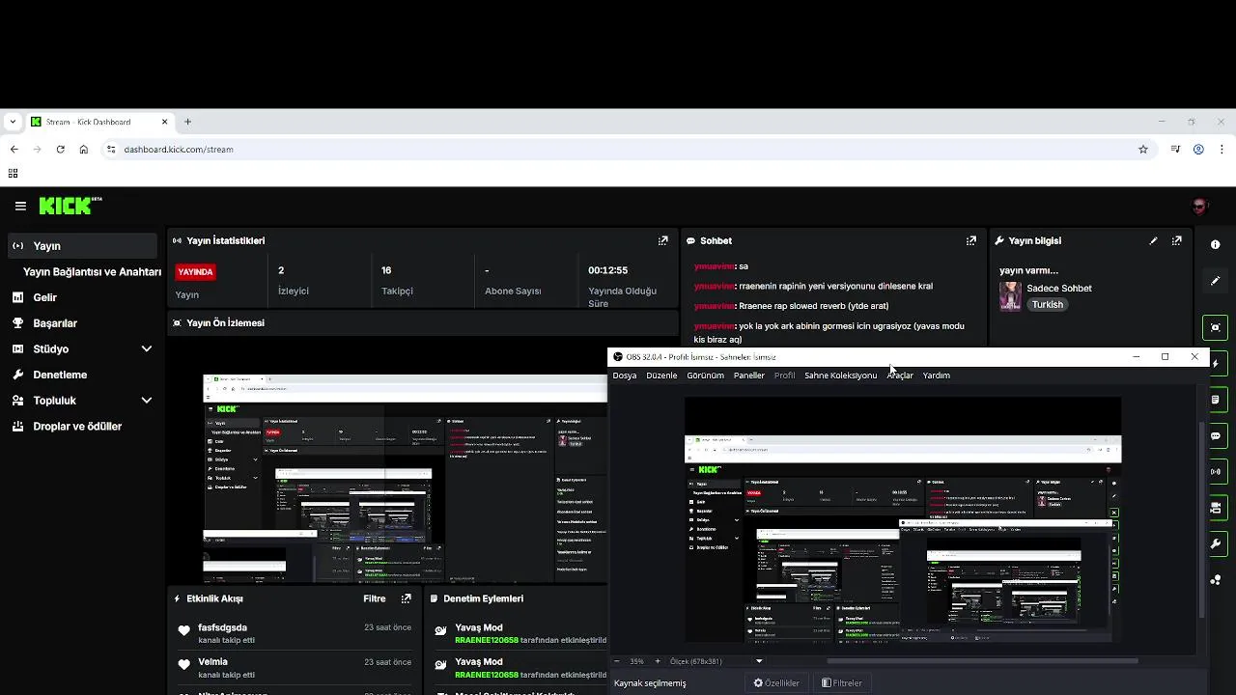Open the Kick hamburger menu
The height and width of the screenshot is (695, 1236).
pos(20,206)
